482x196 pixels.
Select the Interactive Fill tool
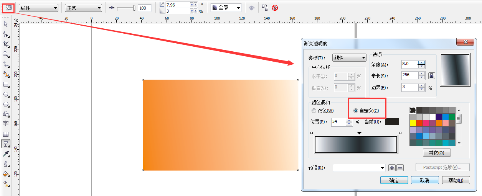tap(6, 184)
